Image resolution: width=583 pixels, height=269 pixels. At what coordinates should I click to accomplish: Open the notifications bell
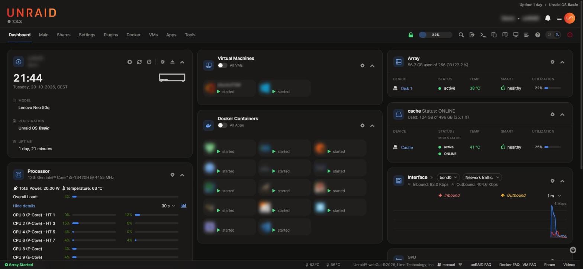548,18
